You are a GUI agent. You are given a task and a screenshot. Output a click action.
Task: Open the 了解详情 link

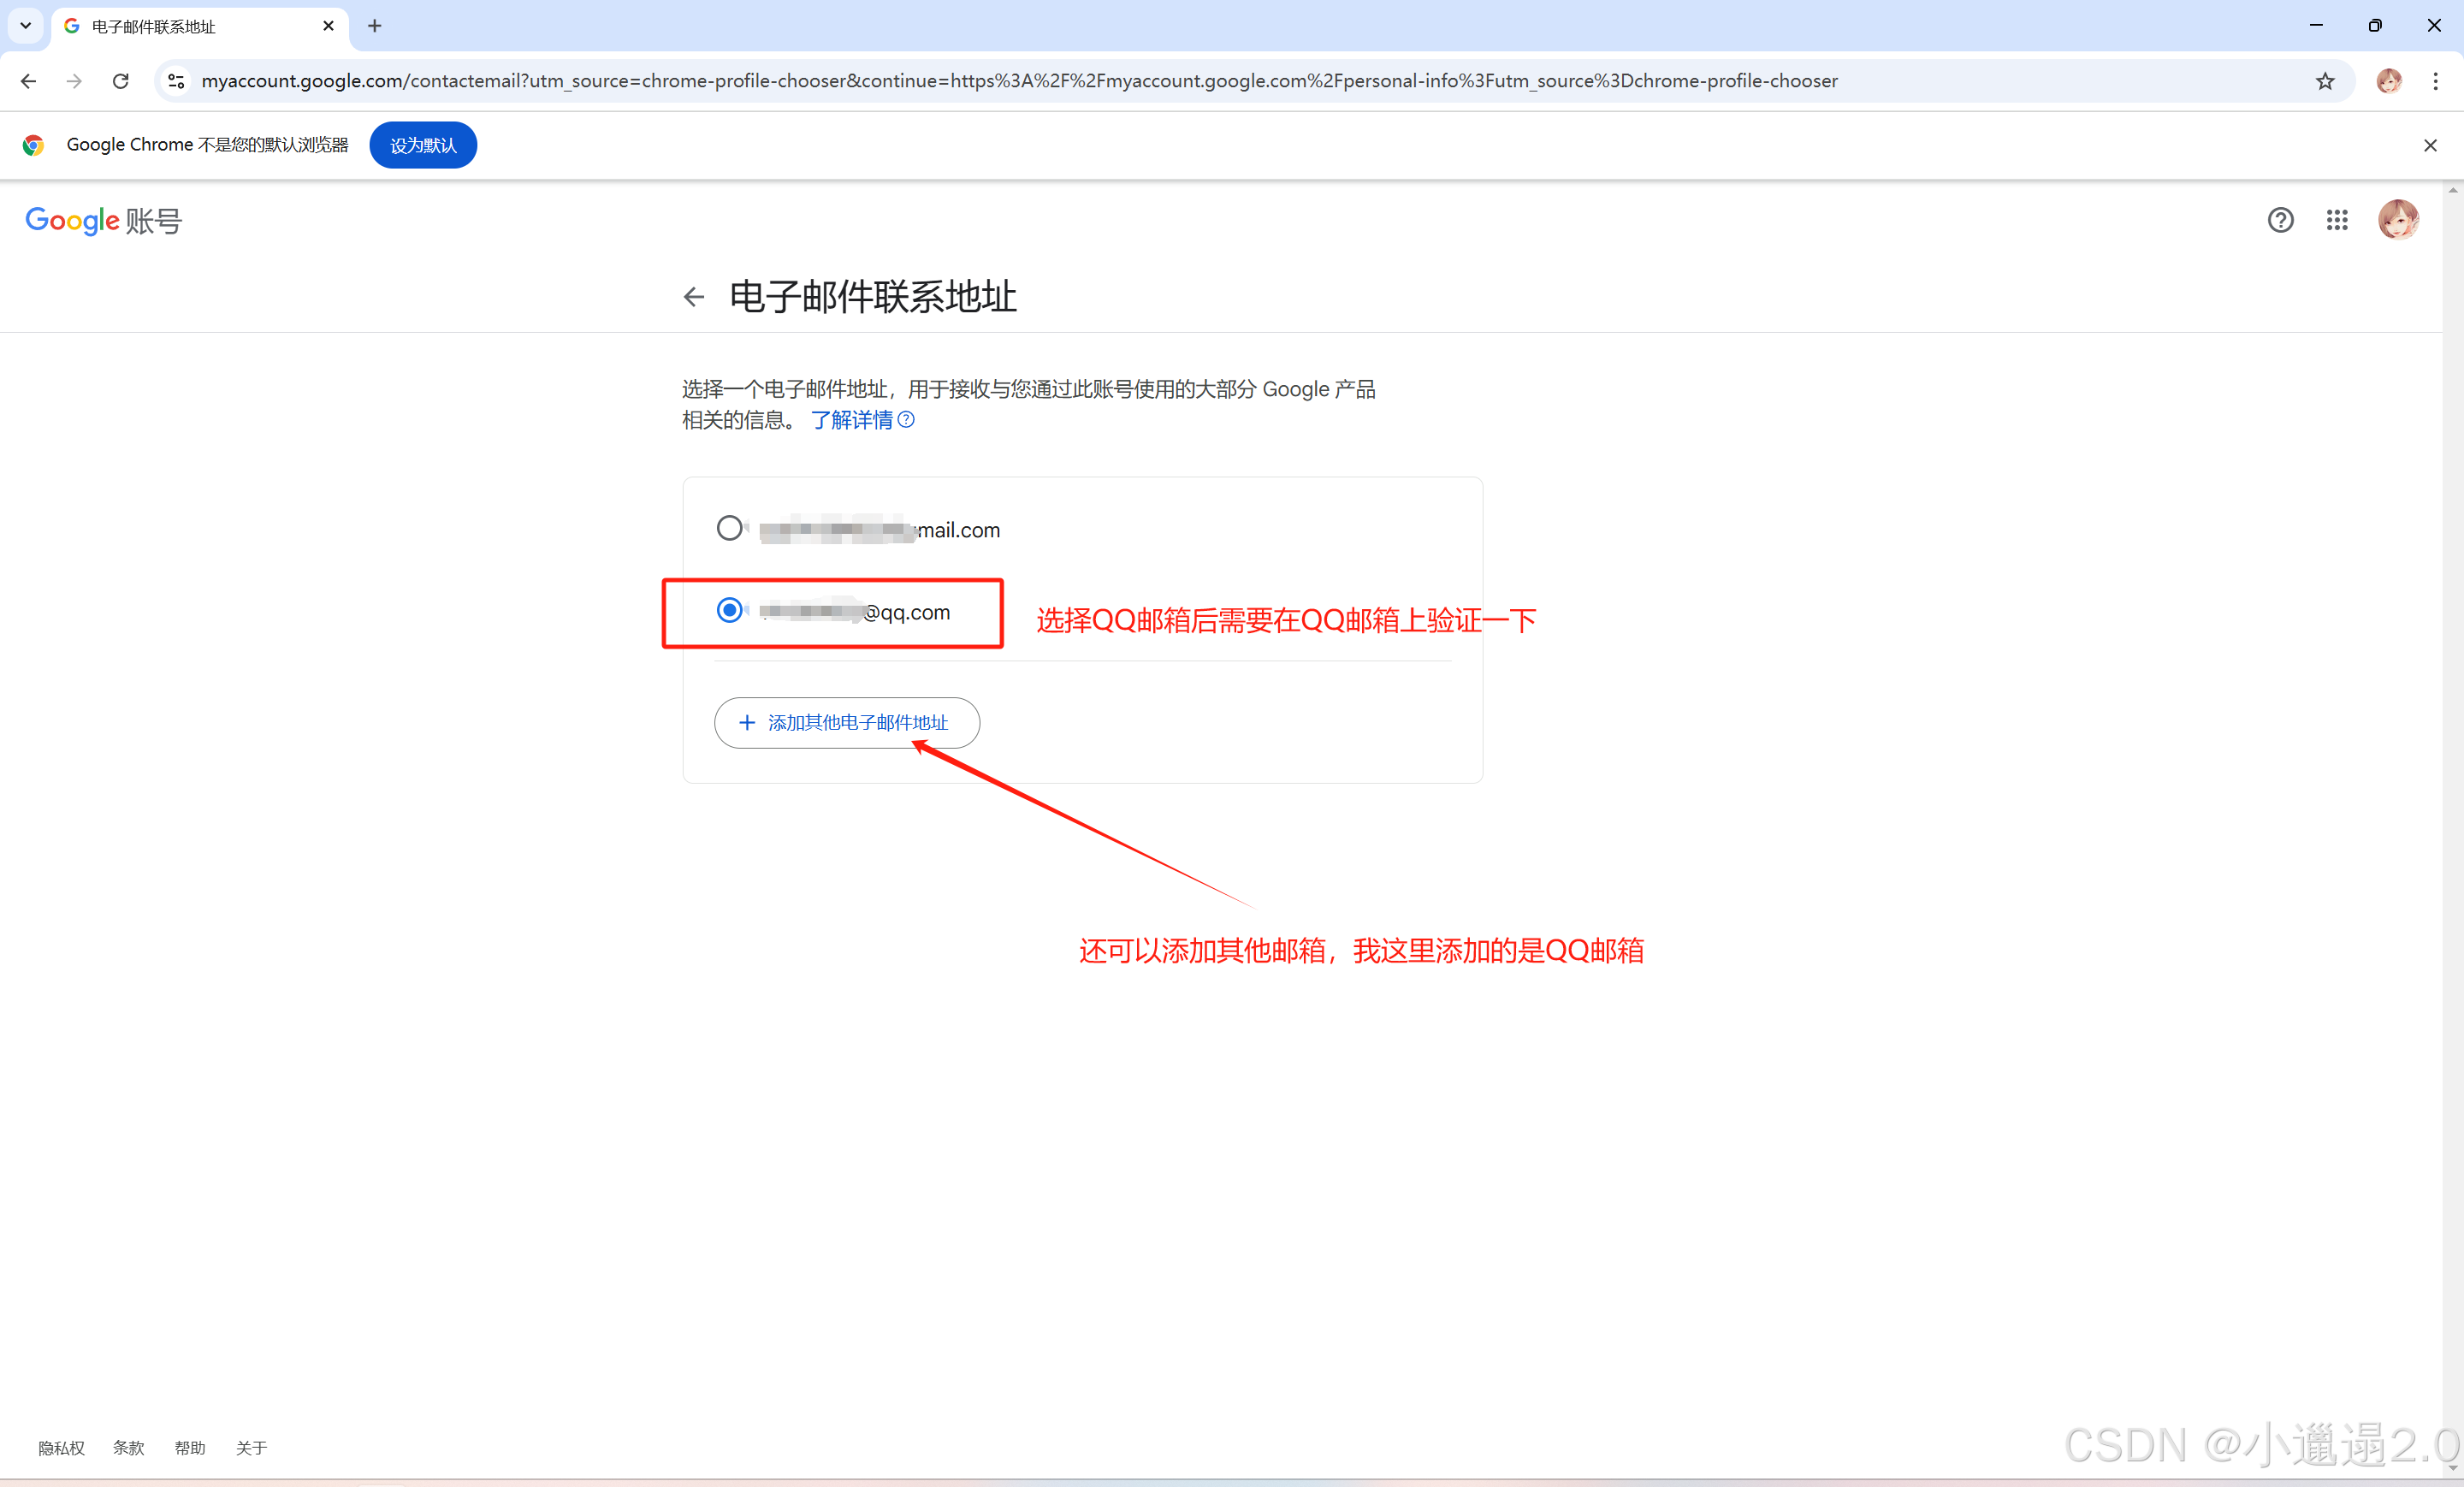point(852,420)
